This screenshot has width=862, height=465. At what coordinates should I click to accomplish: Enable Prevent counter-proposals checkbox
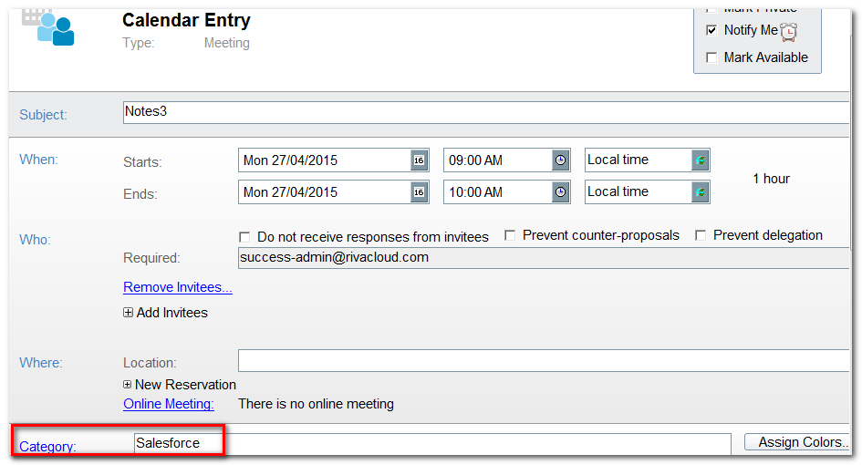[510, 235]
